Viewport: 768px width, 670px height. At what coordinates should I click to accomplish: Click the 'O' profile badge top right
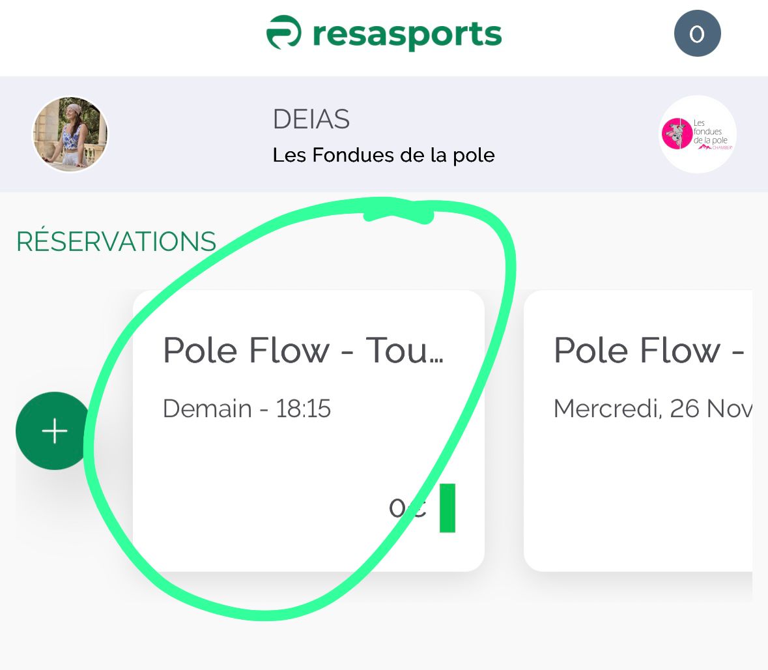pos(696,33)
